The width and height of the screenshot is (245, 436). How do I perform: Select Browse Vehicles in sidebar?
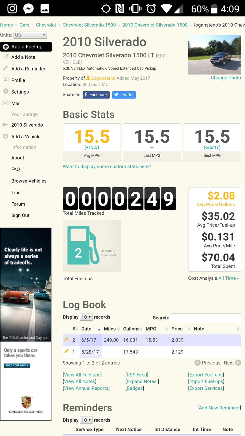tap(29, 181)
